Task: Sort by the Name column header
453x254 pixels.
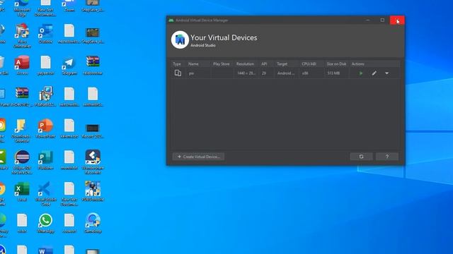Action: (193, 64)
